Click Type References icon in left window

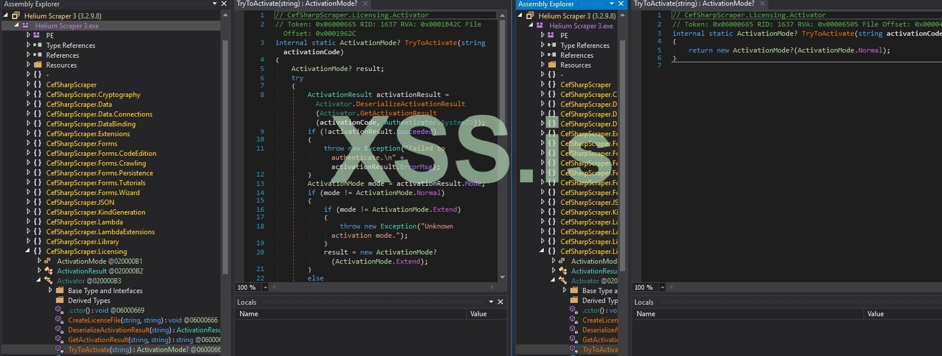point(37,46)
